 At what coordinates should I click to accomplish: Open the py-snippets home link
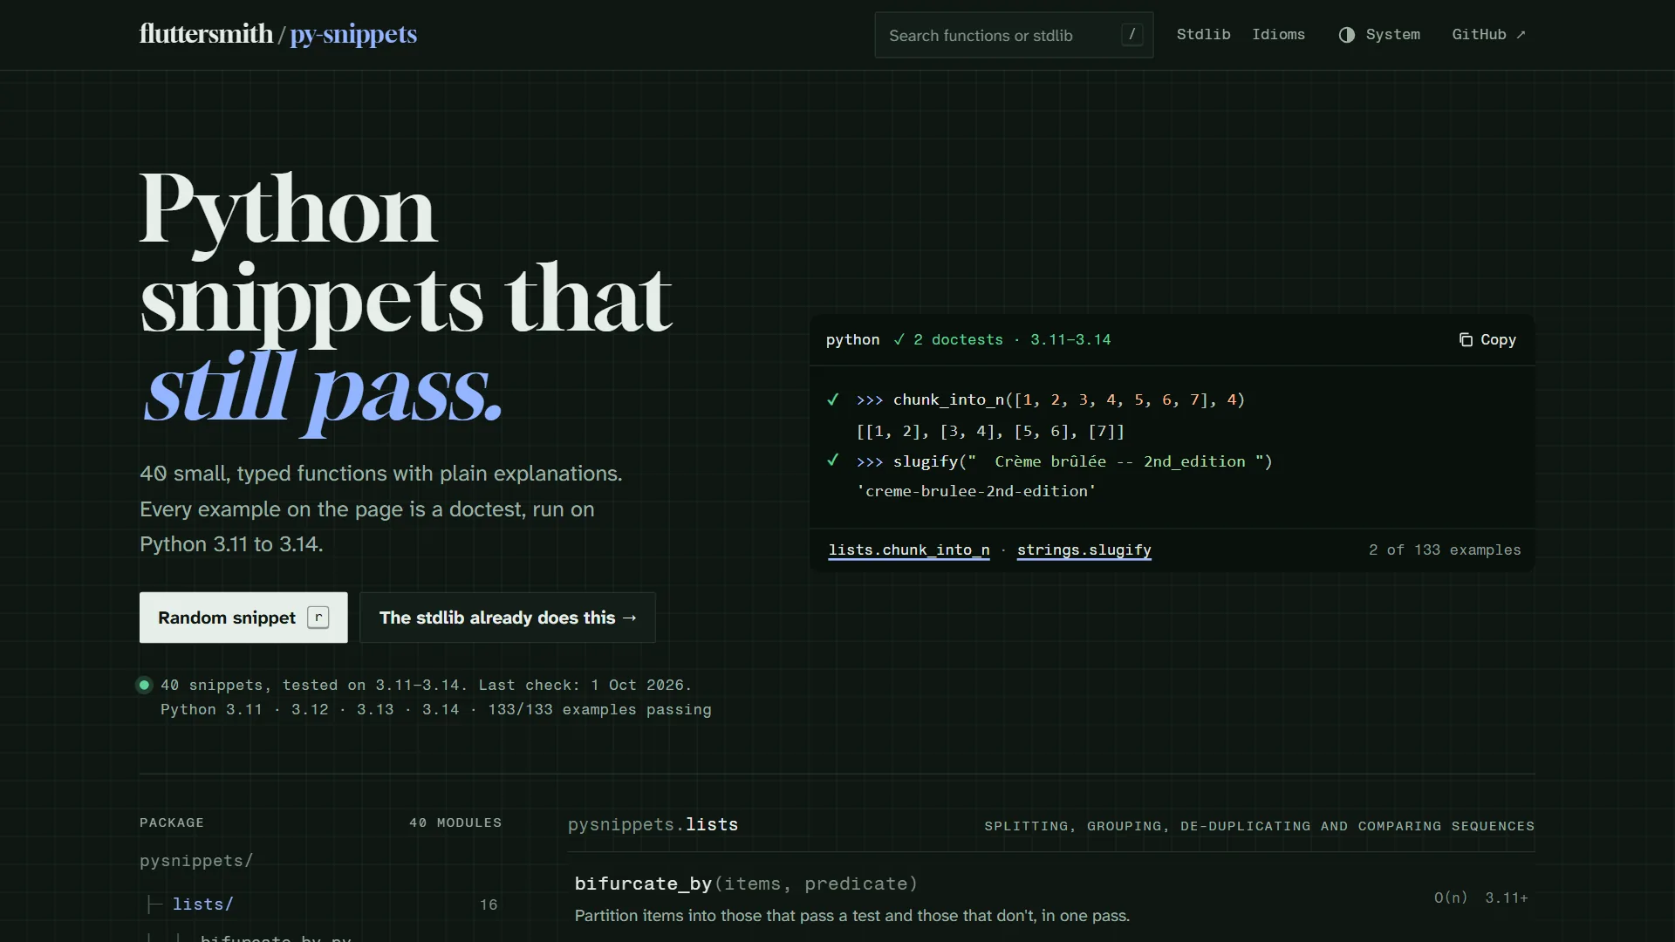(353, 34)
